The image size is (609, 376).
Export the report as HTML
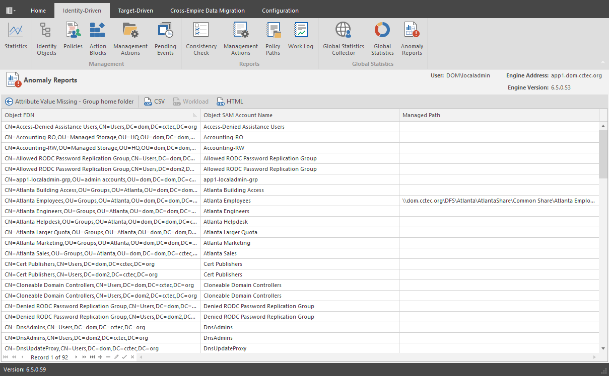coord(230,102)
